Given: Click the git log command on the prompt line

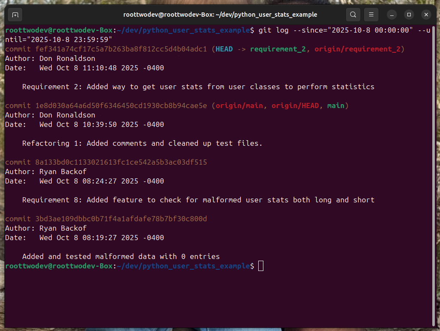Looking at the screenshot, I should [x=301, y=30].
